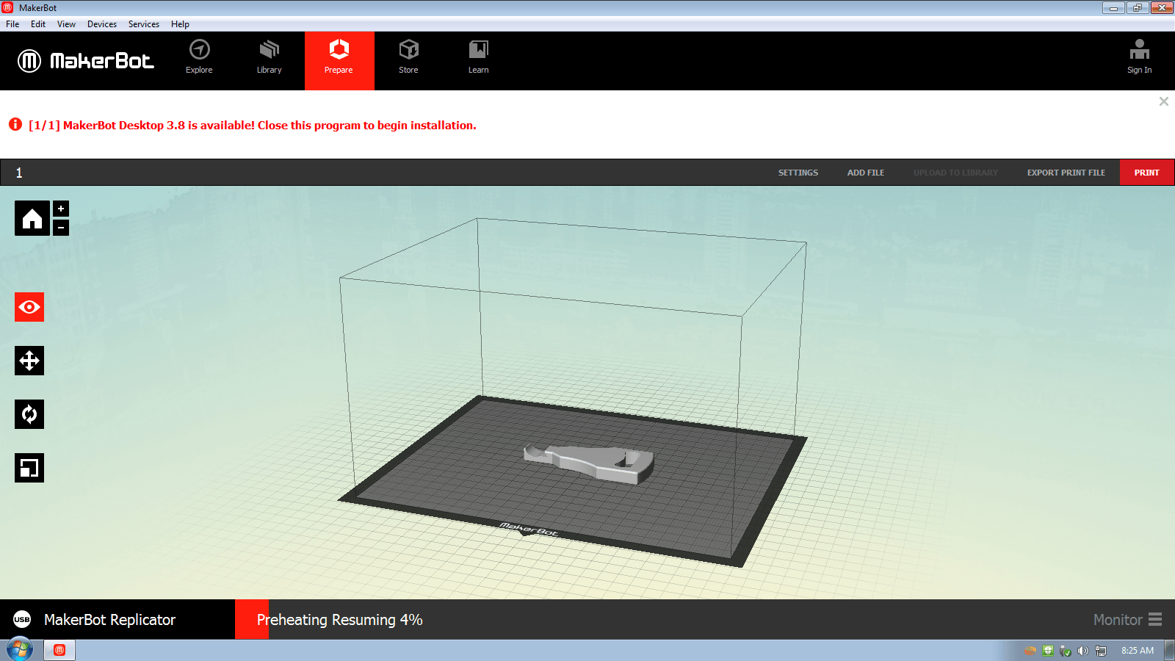Screen dimensions: 1175x661
Task: Open the Learn section
Action: point(479,57)
